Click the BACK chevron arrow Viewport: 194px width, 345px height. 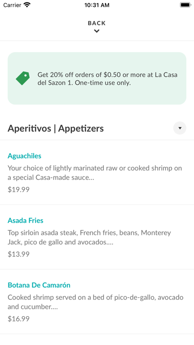pos(97,31)
